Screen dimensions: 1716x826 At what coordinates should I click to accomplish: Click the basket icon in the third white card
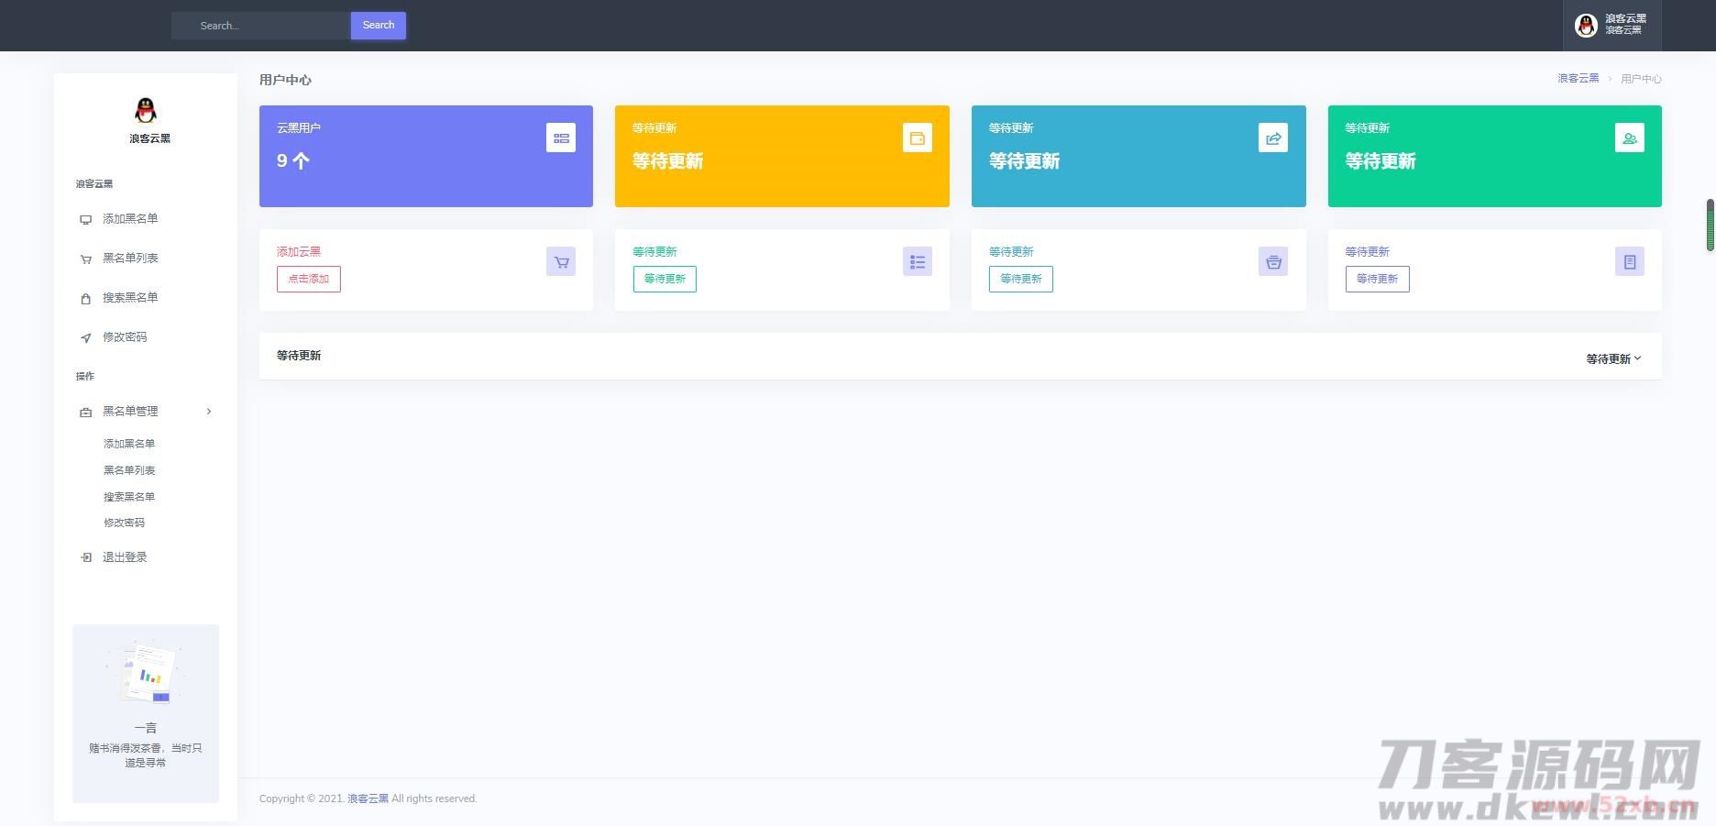[1272, 262]
